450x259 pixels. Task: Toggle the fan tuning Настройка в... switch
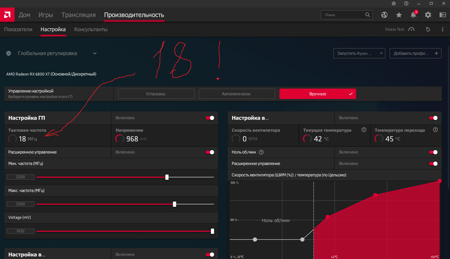tap(433, 118)
